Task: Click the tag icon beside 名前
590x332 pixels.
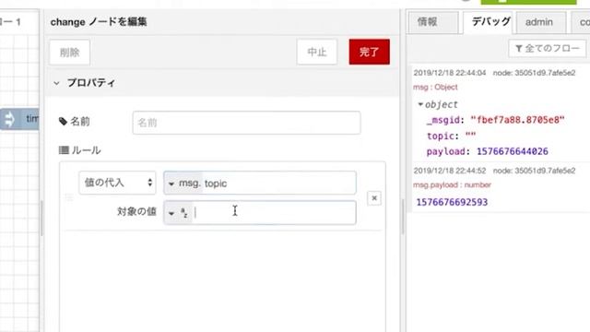Action: 63,121
